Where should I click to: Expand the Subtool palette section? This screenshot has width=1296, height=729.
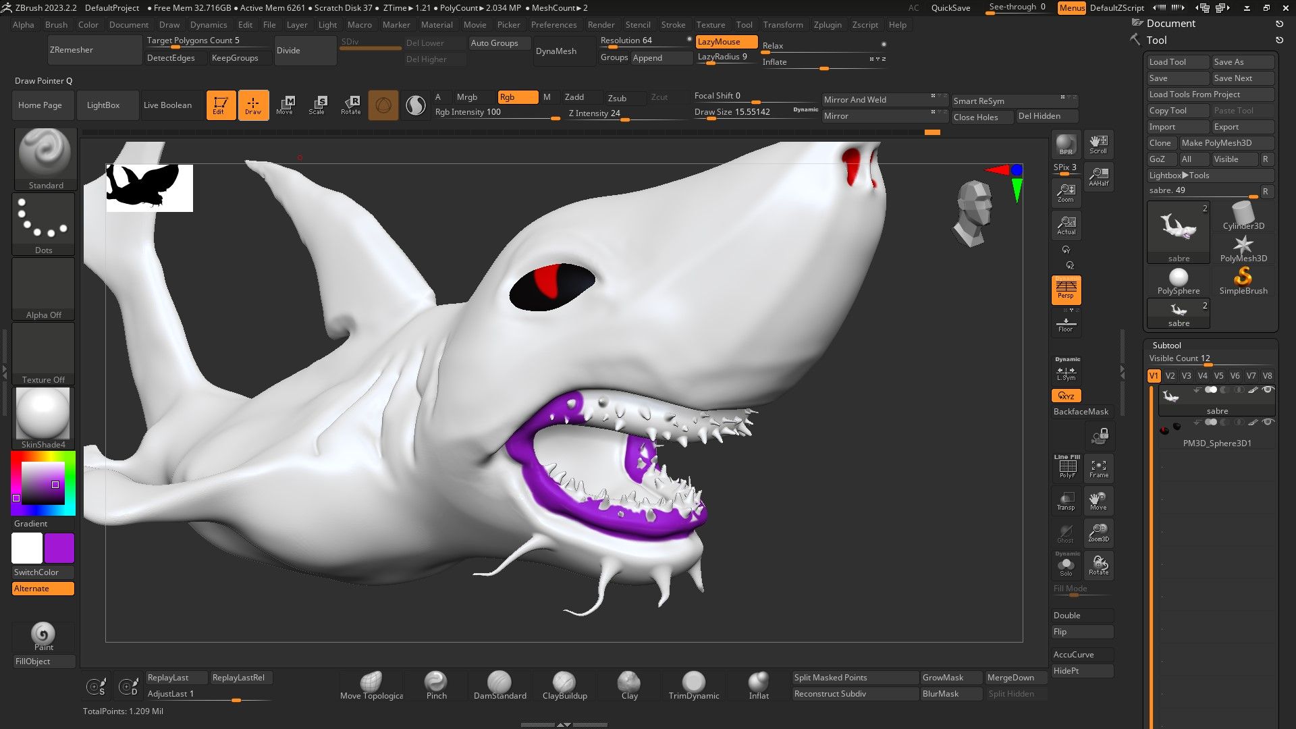1166,345
